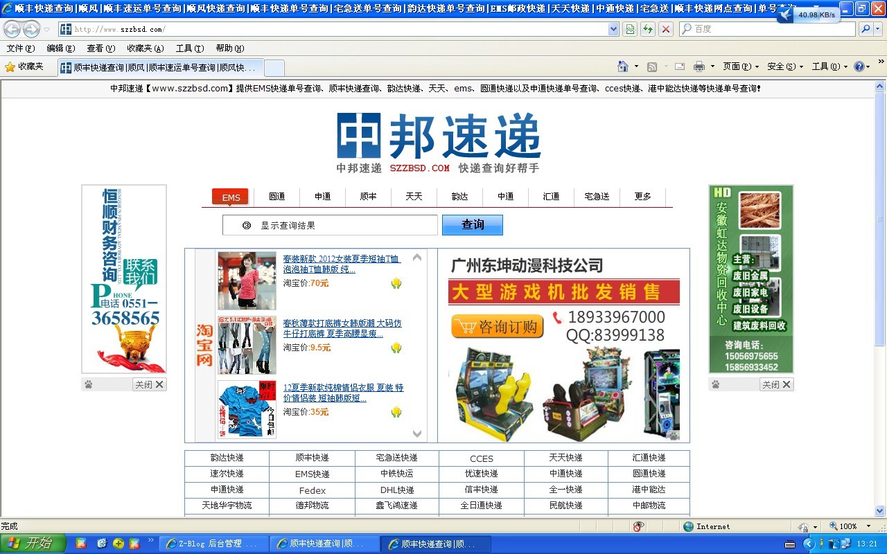Click the blue 查询 query button
Image resolution: width=887 pixels, height=554 pixels.
[473, 225]
